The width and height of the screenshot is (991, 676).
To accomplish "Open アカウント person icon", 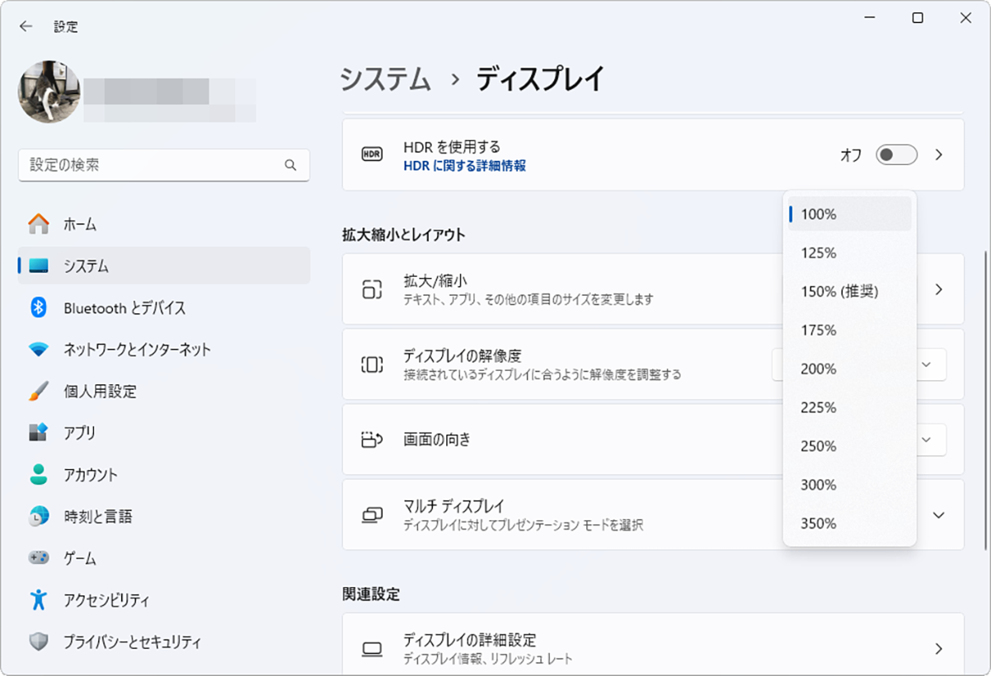I will (39, 475).
